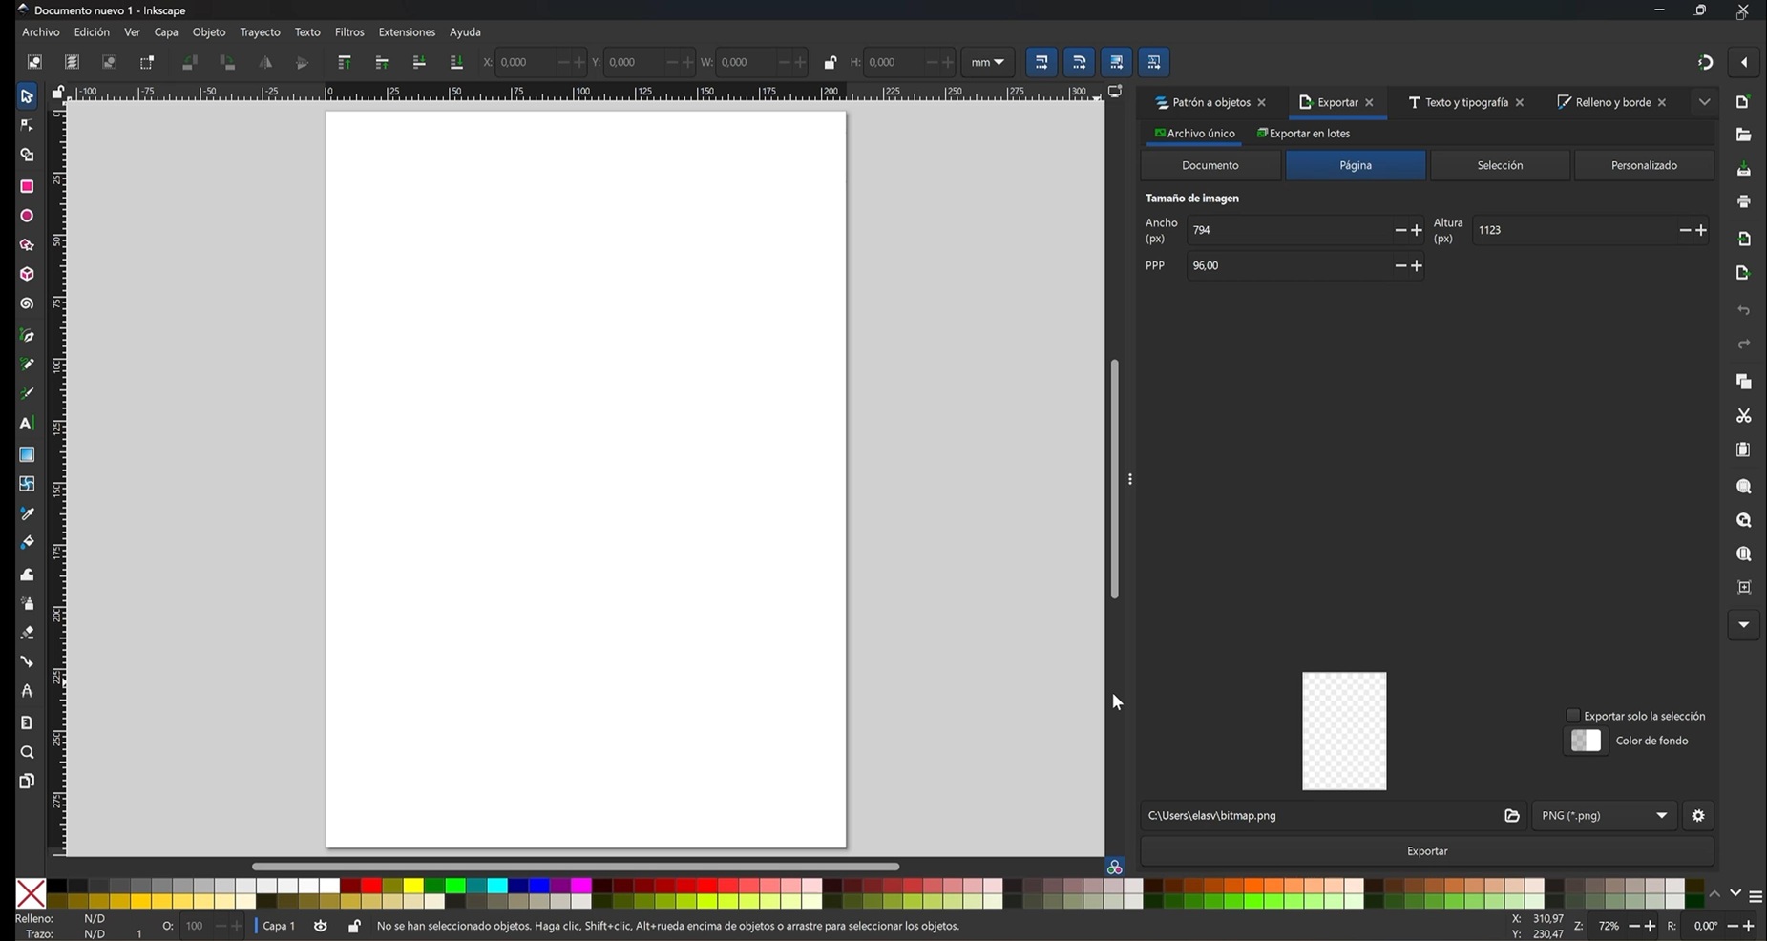This screenshot has height=941, width=1767.
Task: Click the Exportar button
Action: pos(1427,850)
